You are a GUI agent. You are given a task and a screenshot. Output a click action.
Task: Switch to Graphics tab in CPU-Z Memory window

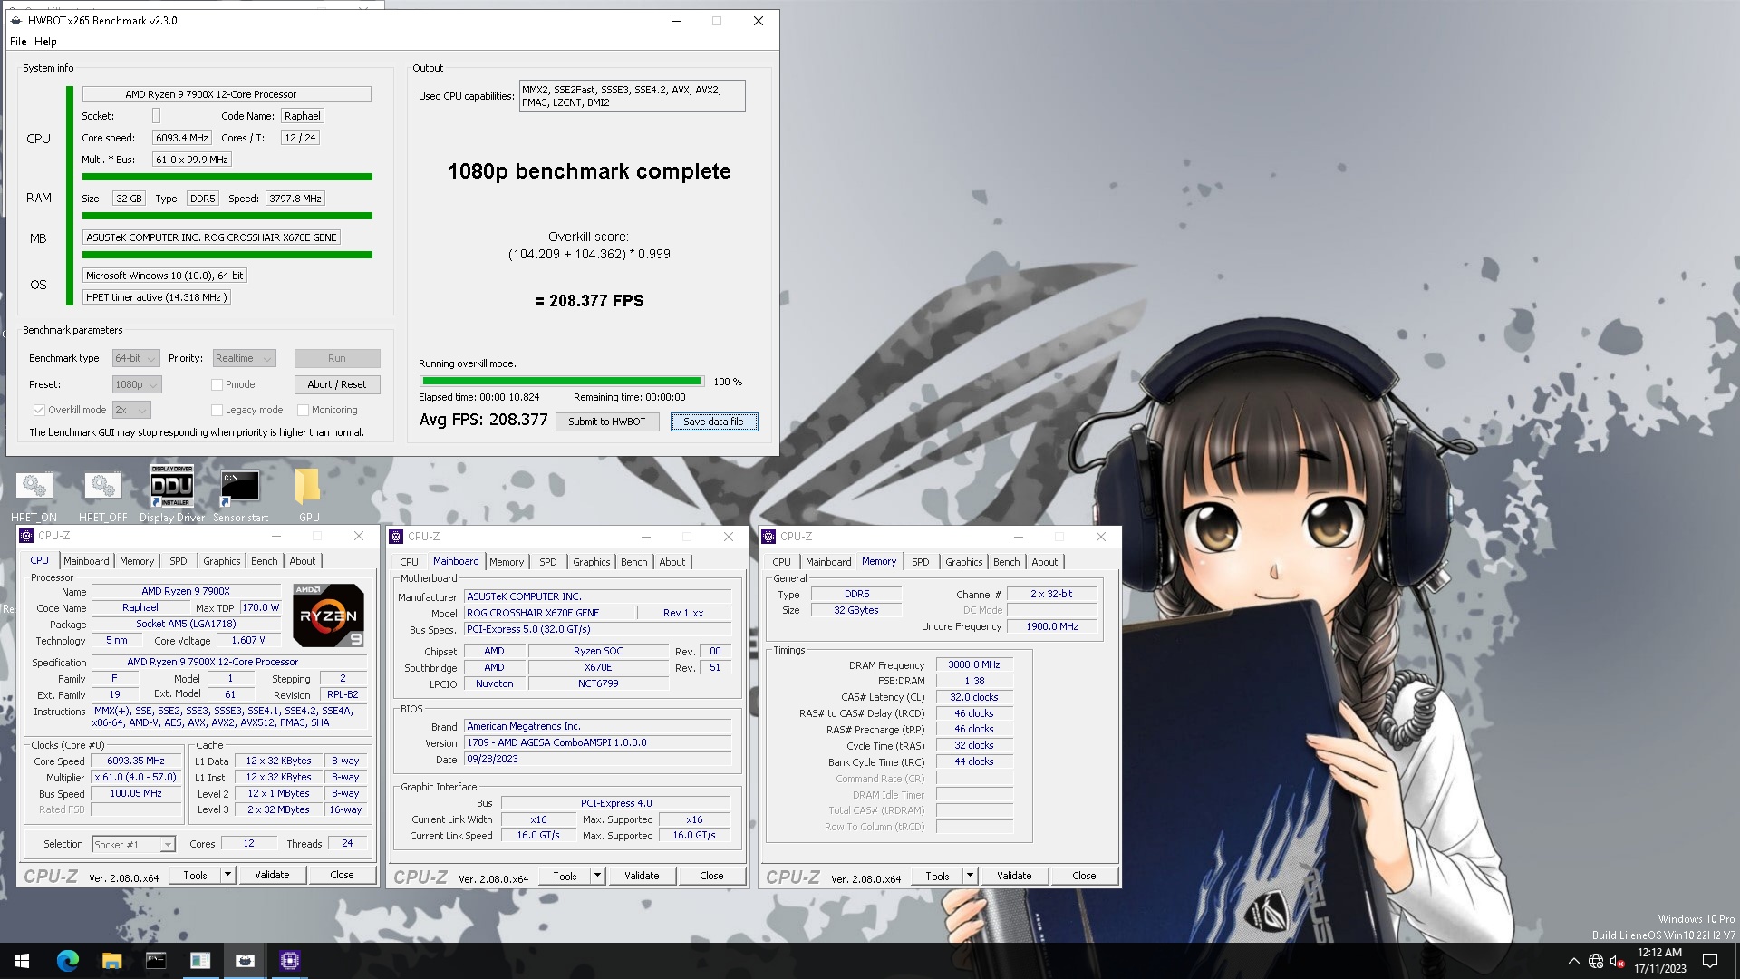click(x=963, y=562)
